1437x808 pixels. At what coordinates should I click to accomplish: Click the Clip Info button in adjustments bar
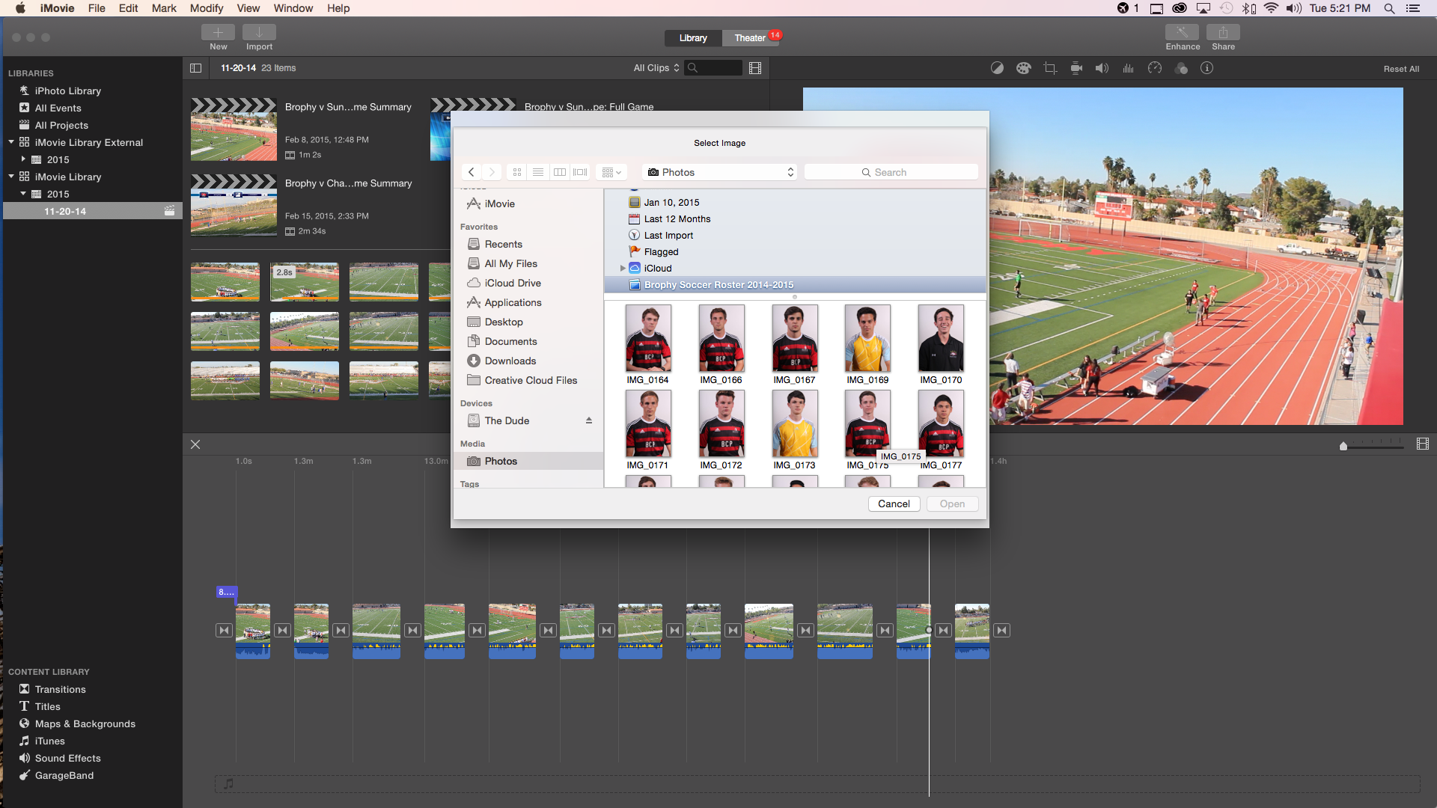[1206, 67]
